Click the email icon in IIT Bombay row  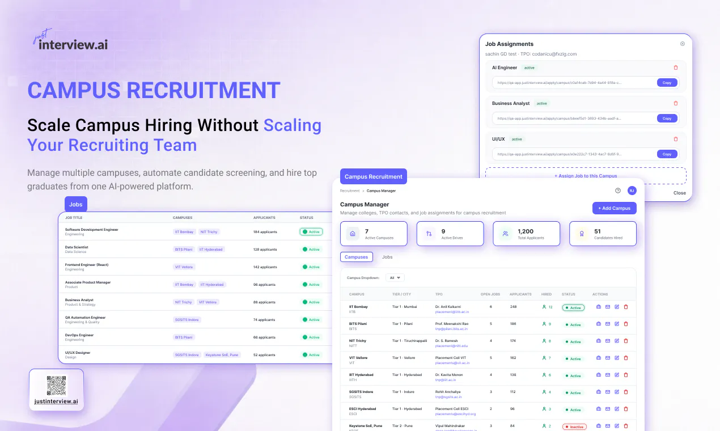click(608, 307)
